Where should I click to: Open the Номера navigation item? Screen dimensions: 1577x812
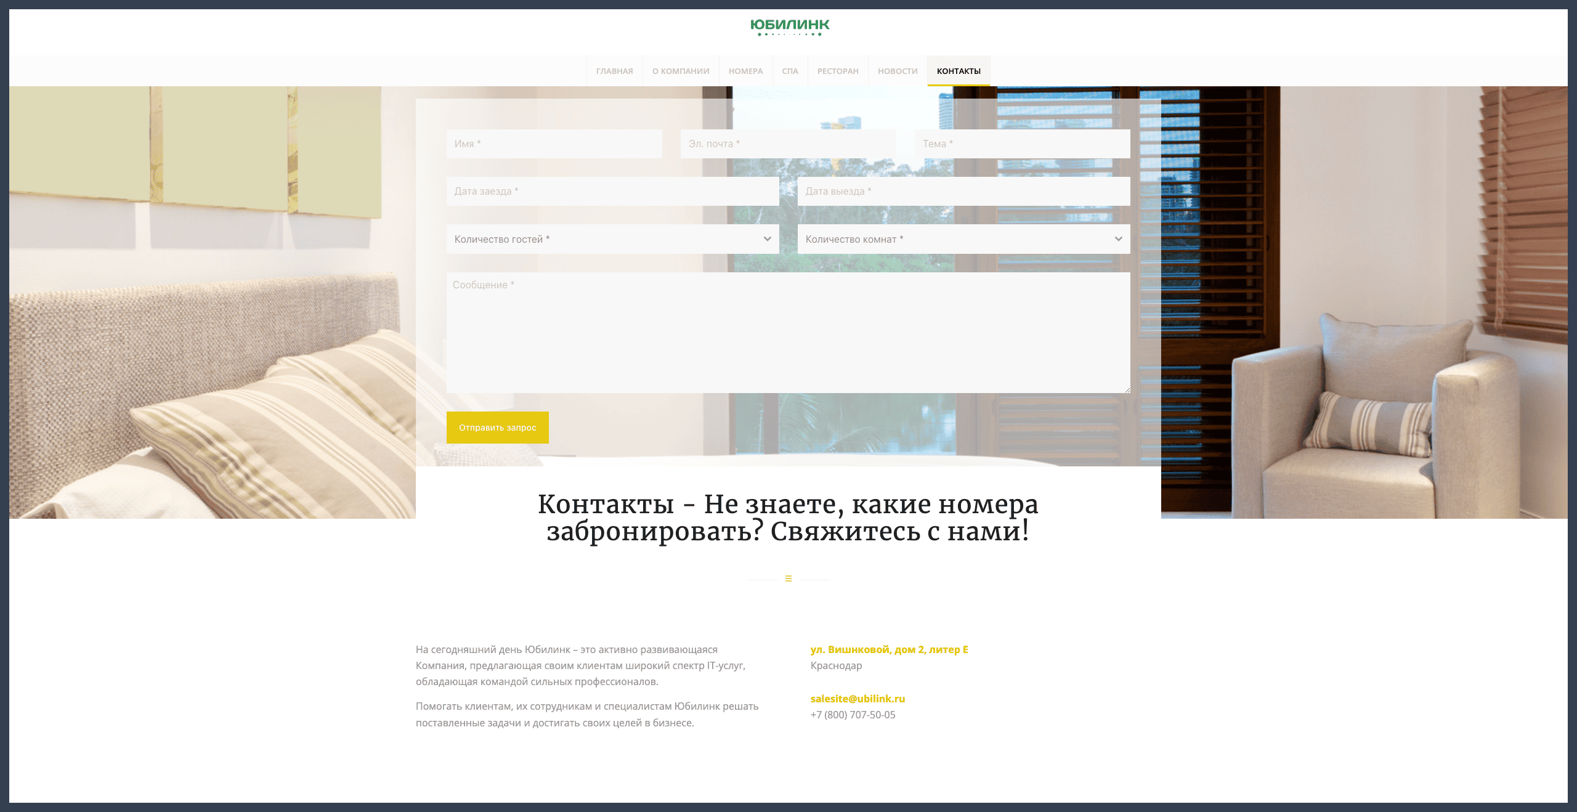tap(745, 71)
